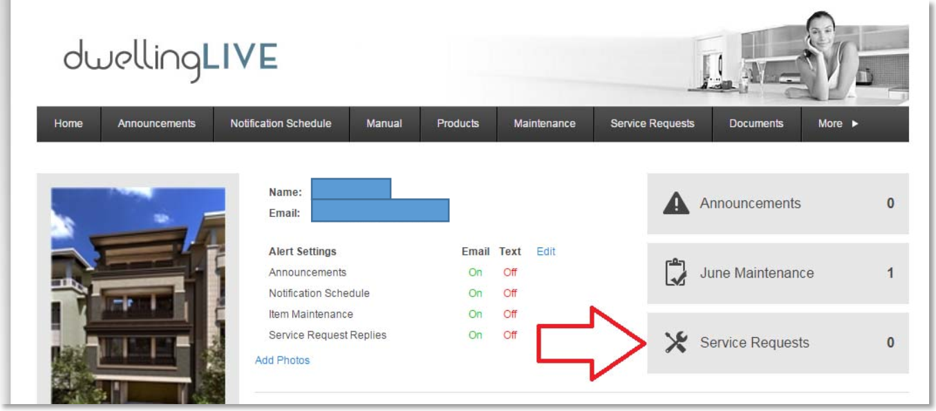Click the Edit link for Alert Settings
The height and width of the screenshot is (411, 936).
click(x=545, y=252)
